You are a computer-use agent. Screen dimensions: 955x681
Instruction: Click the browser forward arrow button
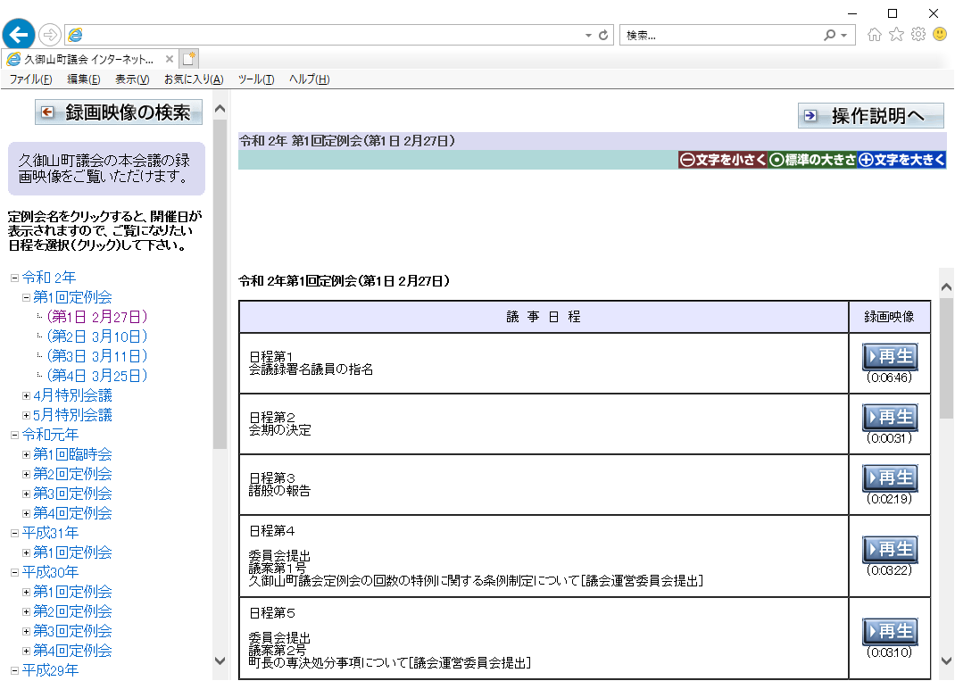50,35
